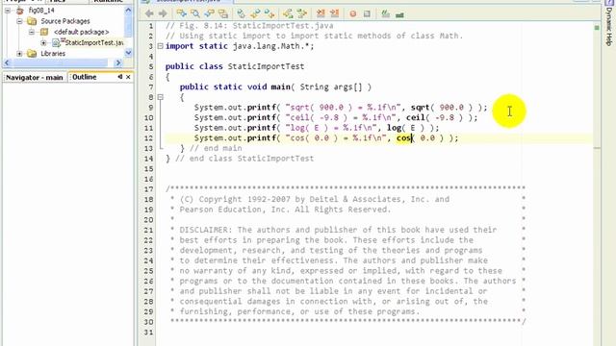Viewport: 616px width, 346px height.
Task: Click the Uncomment lines toolbar icon
Action: pos(399,14)
